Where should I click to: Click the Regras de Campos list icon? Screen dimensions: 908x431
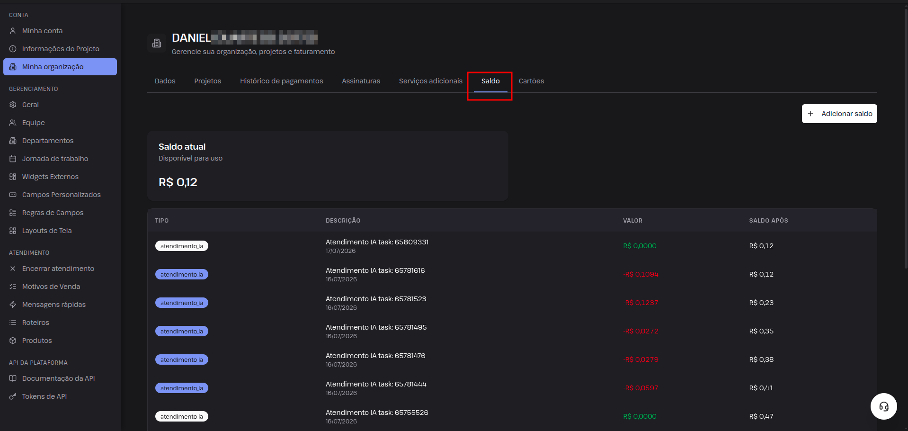(x=13, y=213)
